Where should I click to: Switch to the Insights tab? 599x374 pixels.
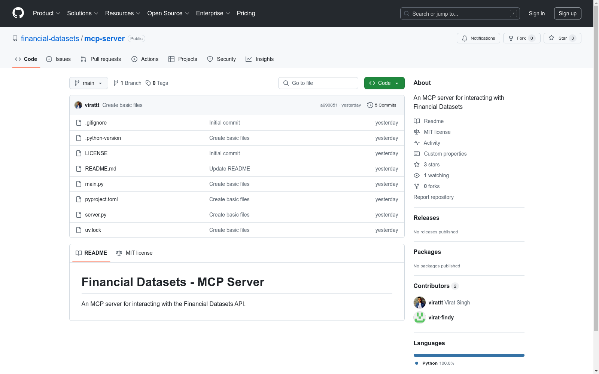[259, 59]
